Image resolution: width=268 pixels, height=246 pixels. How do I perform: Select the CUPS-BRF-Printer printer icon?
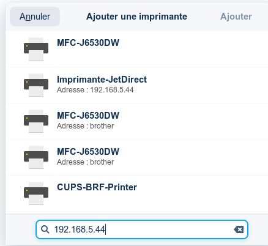(x=36, y=193)
